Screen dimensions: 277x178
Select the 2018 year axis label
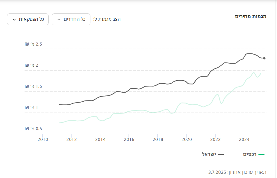[158, 139]
